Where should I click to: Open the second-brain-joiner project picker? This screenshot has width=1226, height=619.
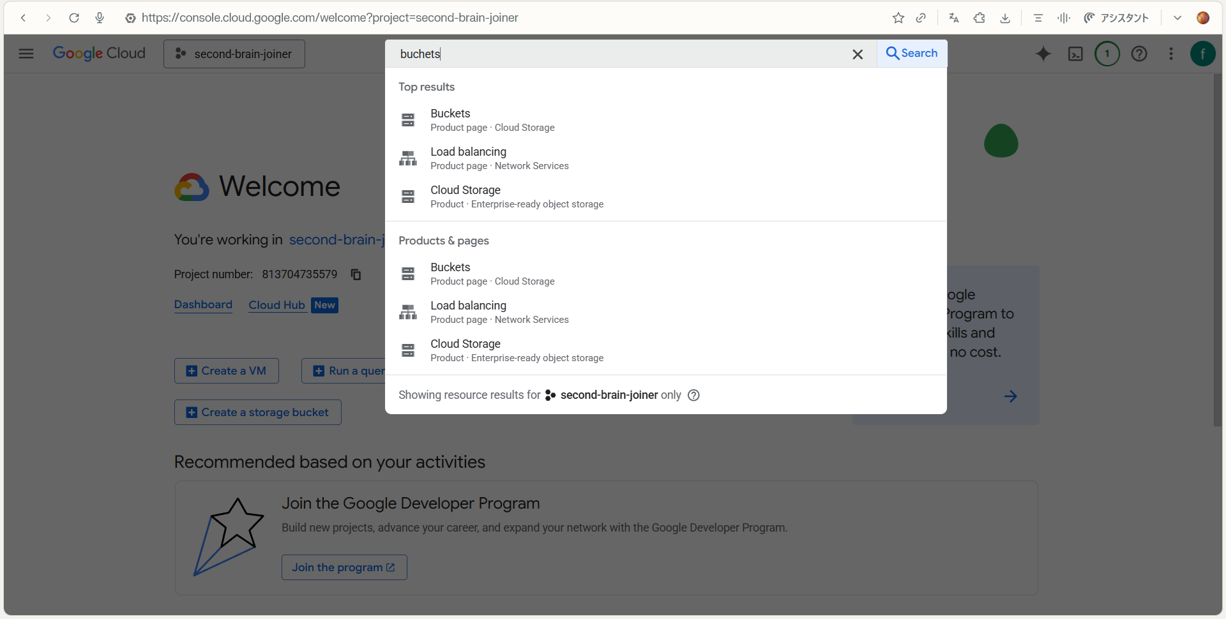coord(234,54)
